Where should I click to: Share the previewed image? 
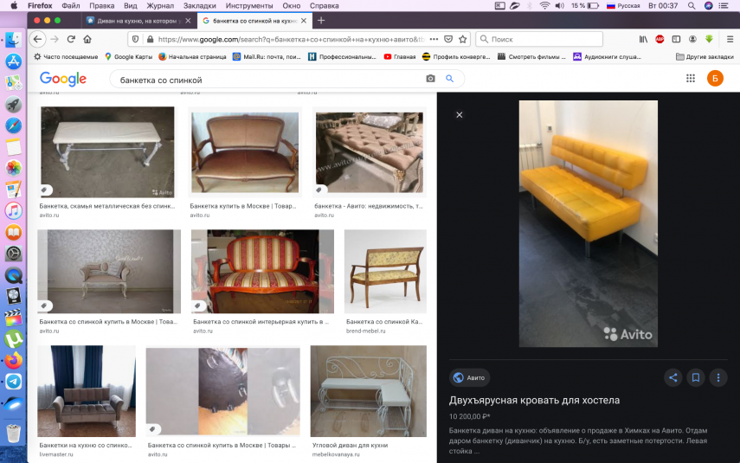(x=673, y=377)
